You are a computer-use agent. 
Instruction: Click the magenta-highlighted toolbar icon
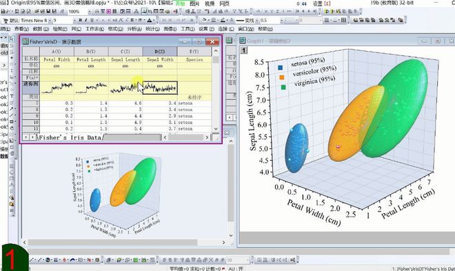(109, 12)
